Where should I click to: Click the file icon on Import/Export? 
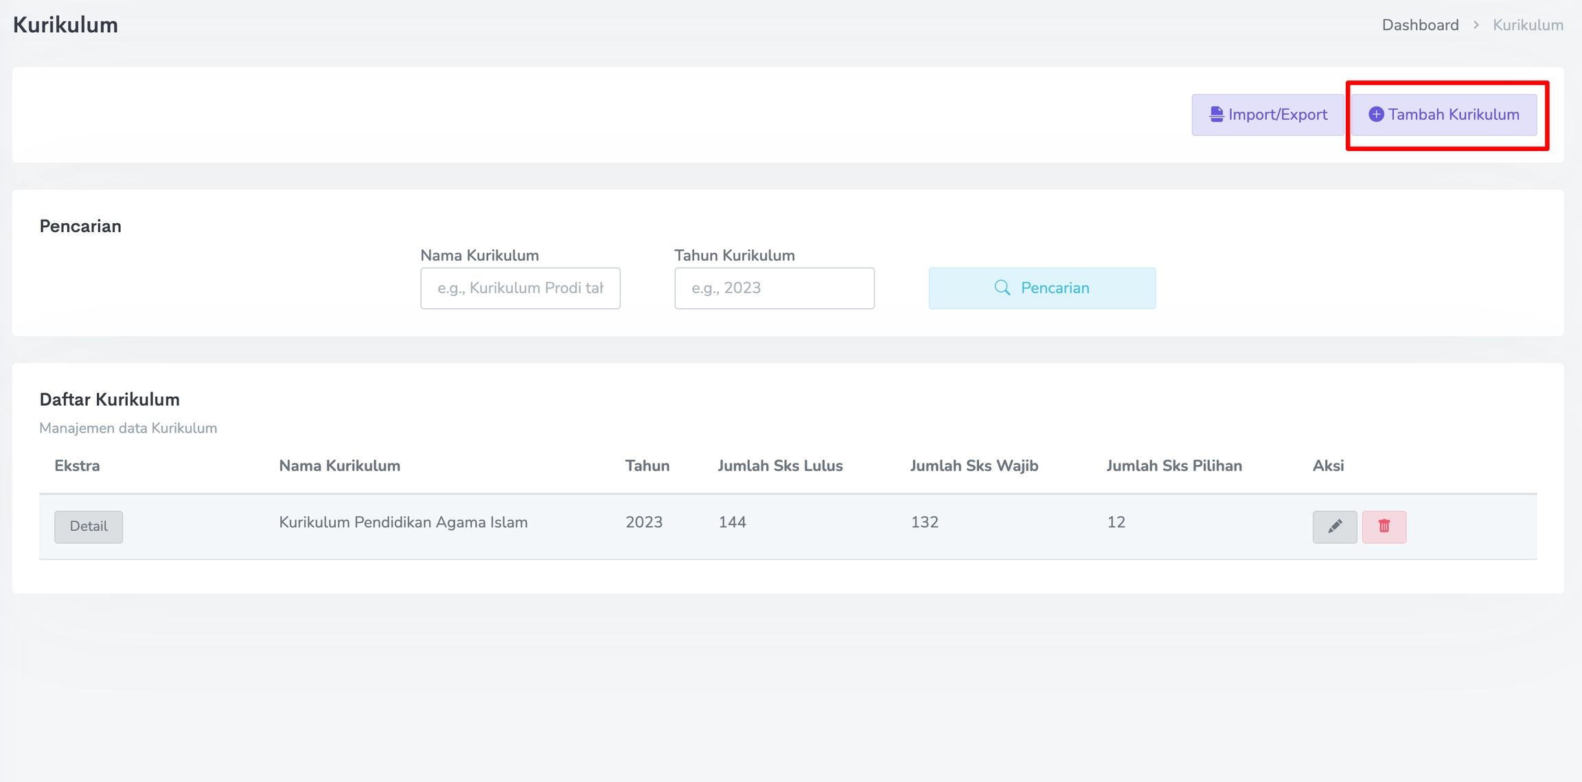coord(1216,115)
